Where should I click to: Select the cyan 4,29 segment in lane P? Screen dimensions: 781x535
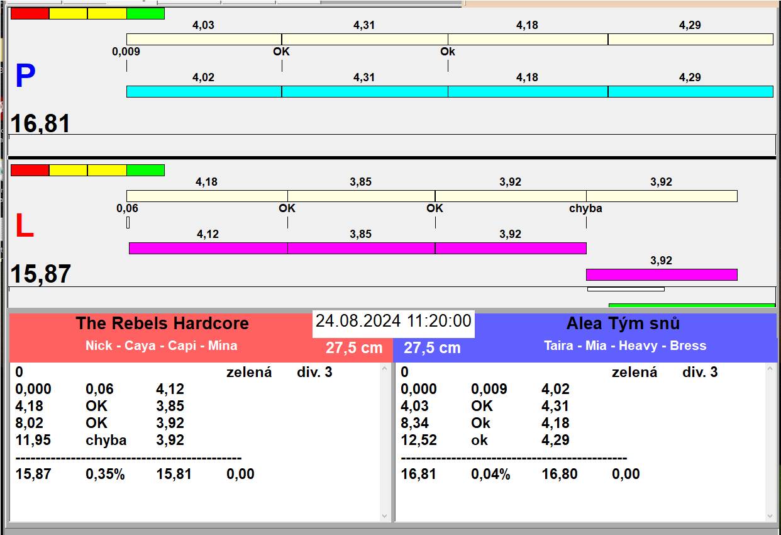(x=690, y=91)
